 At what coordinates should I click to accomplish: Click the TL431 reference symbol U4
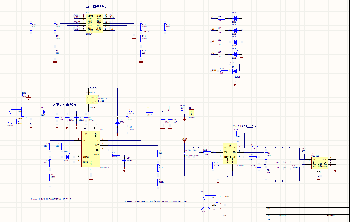[x=235, y=71]
